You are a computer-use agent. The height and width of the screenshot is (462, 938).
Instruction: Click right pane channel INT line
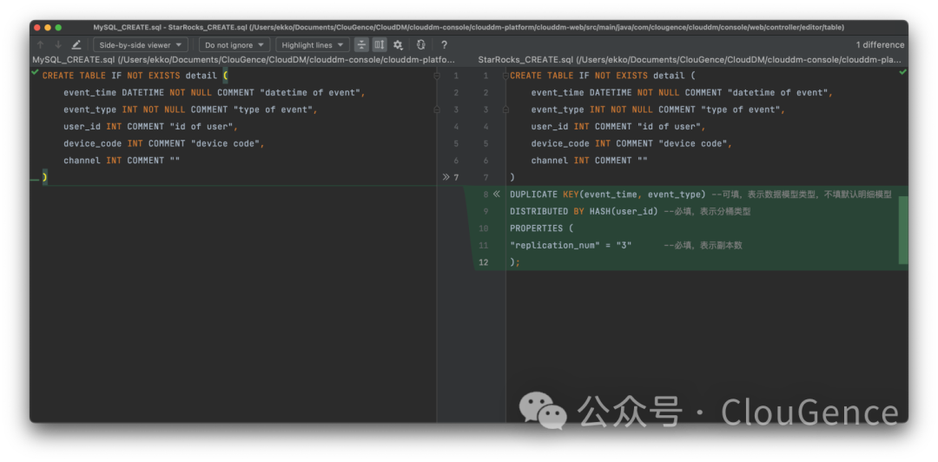(589, 161)
